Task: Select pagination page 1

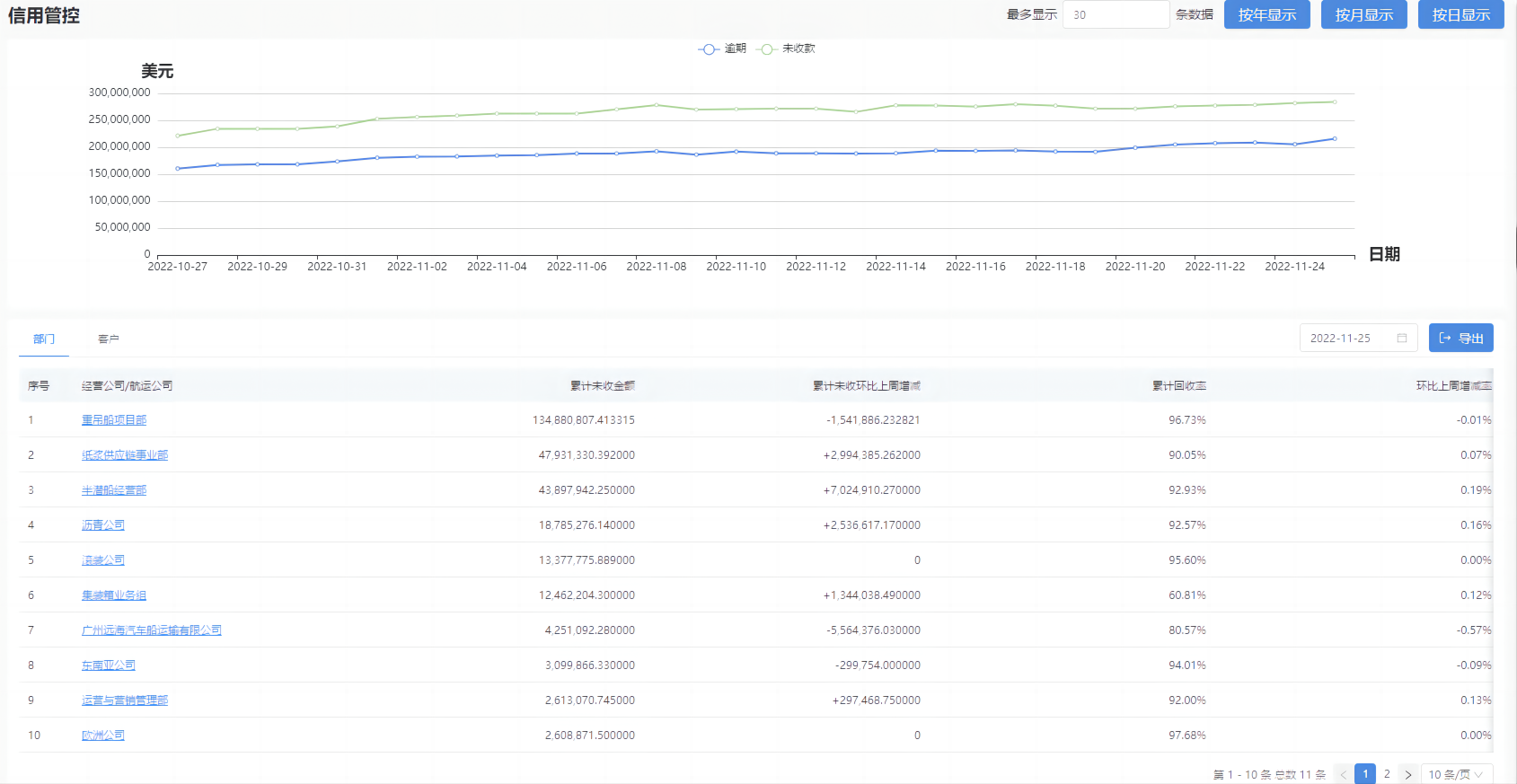Action: click(1365, 774)
